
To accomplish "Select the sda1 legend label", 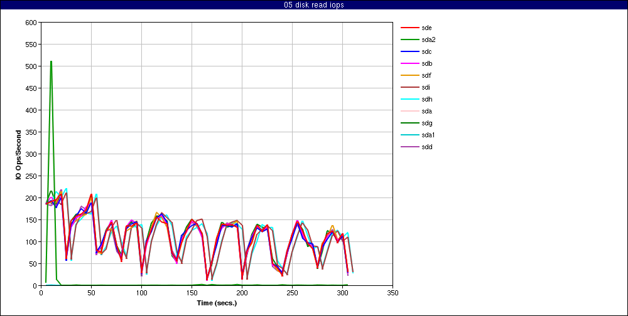I will click(x=428, y=135).
